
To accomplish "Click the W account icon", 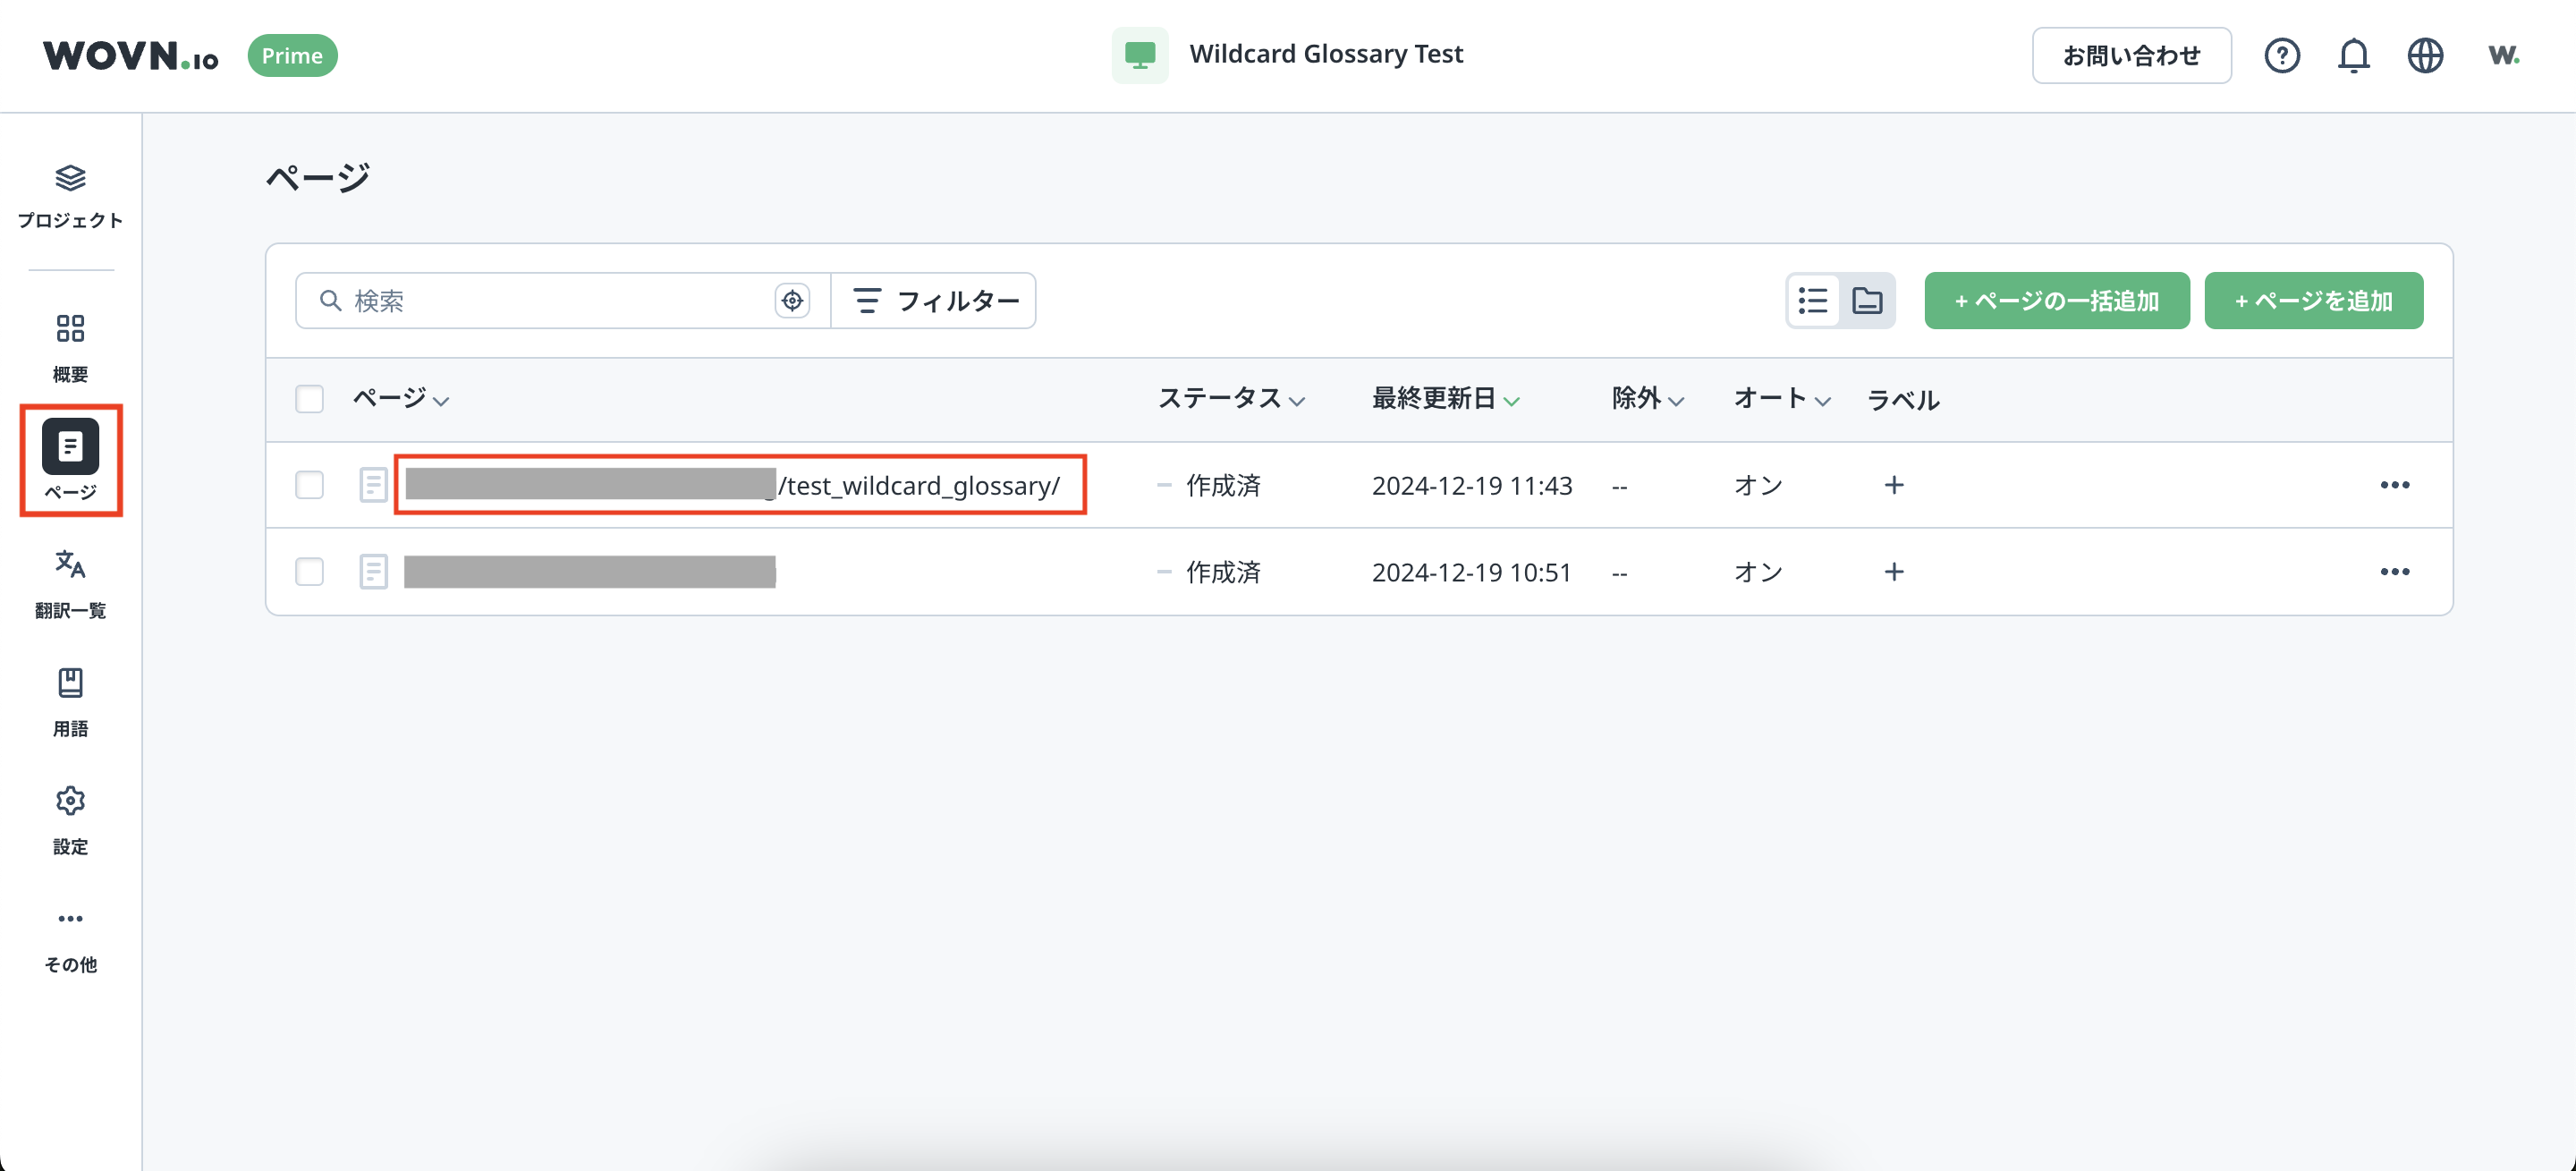I will pos(2503,56).
